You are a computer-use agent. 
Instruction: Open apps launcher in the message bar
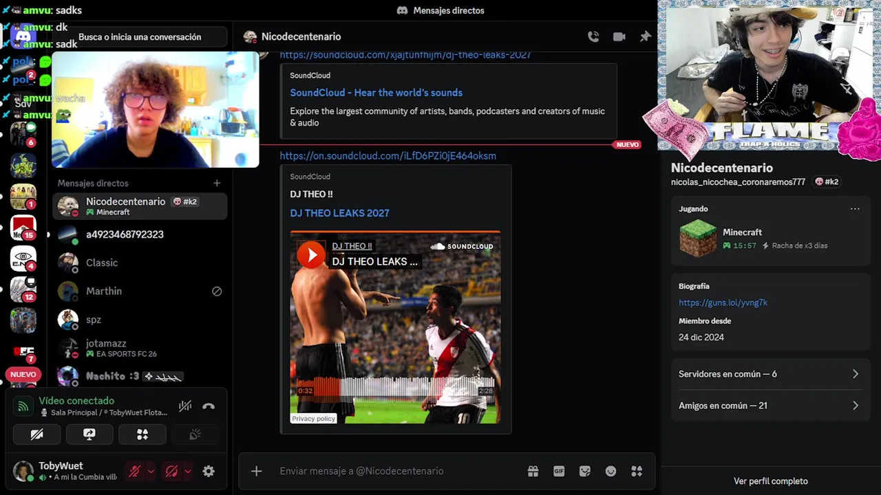[637, 471]
